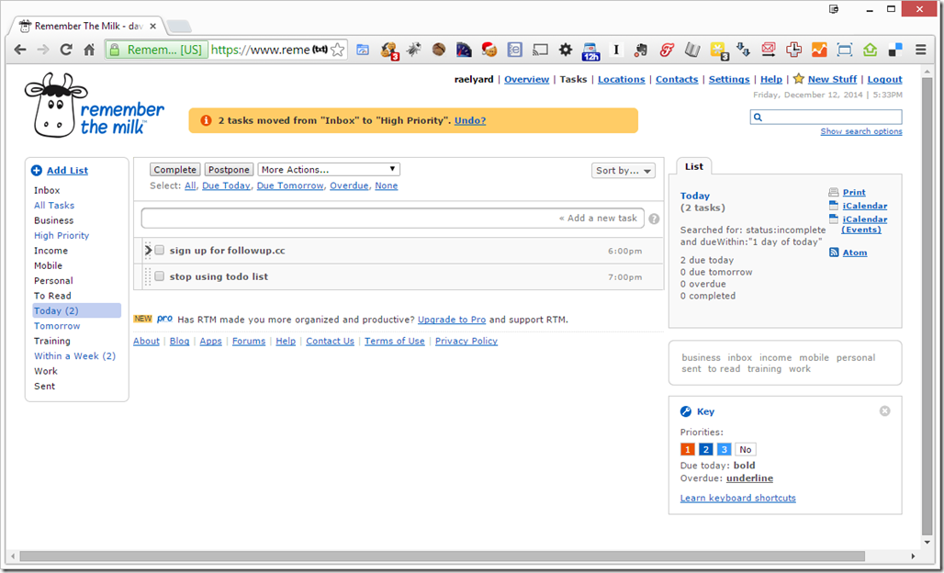944x573 pixels.
Task: Open the Within a Week (2) list
Action: pos(74,355)
